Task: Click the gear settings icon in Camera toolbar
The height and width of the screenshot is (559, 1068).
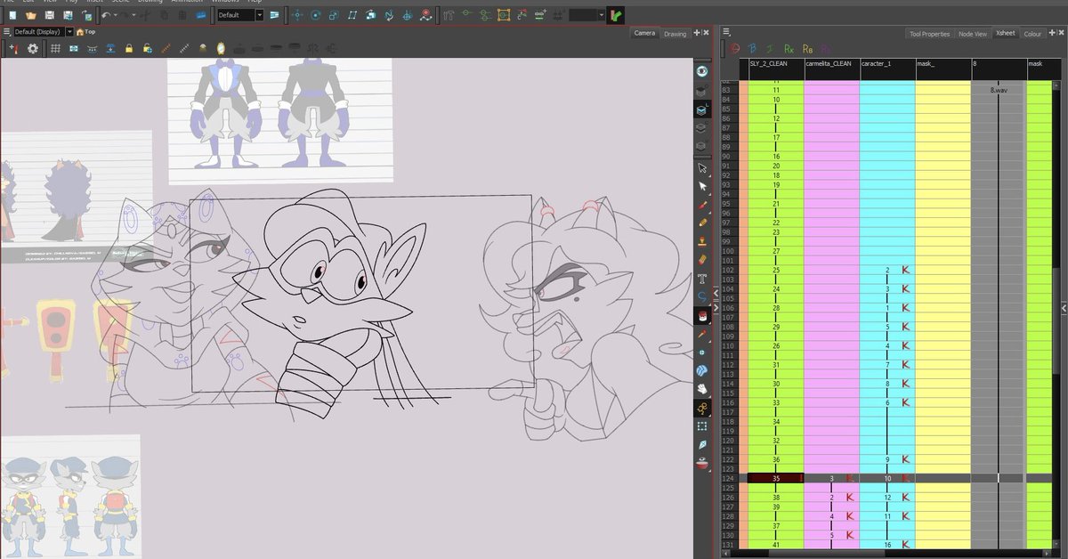Action: point(33,48)
